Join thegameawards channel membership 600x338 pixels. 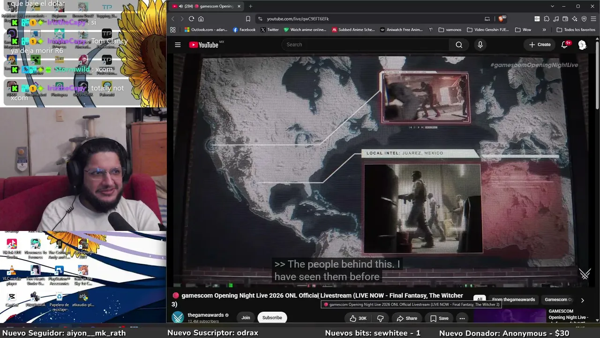coord(246,318)
